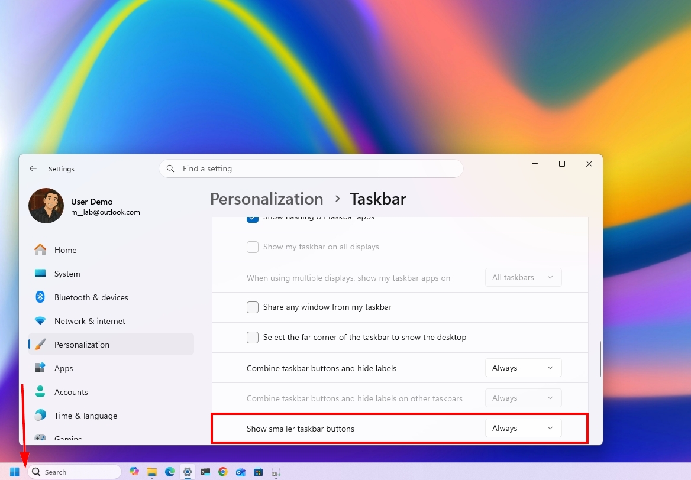Click the Personalization paintbrush icon
The height and width of the screenshot is (480, 691).
[40, 345]
